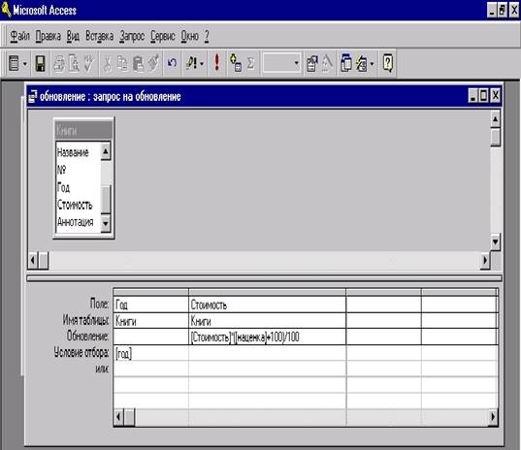
Task: Open the Office Assistant help icon
Action: [x=387, y=63]
